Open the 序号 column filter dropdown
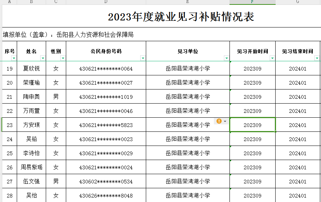Screen dimensions: 321x202 tap(14, 58)
